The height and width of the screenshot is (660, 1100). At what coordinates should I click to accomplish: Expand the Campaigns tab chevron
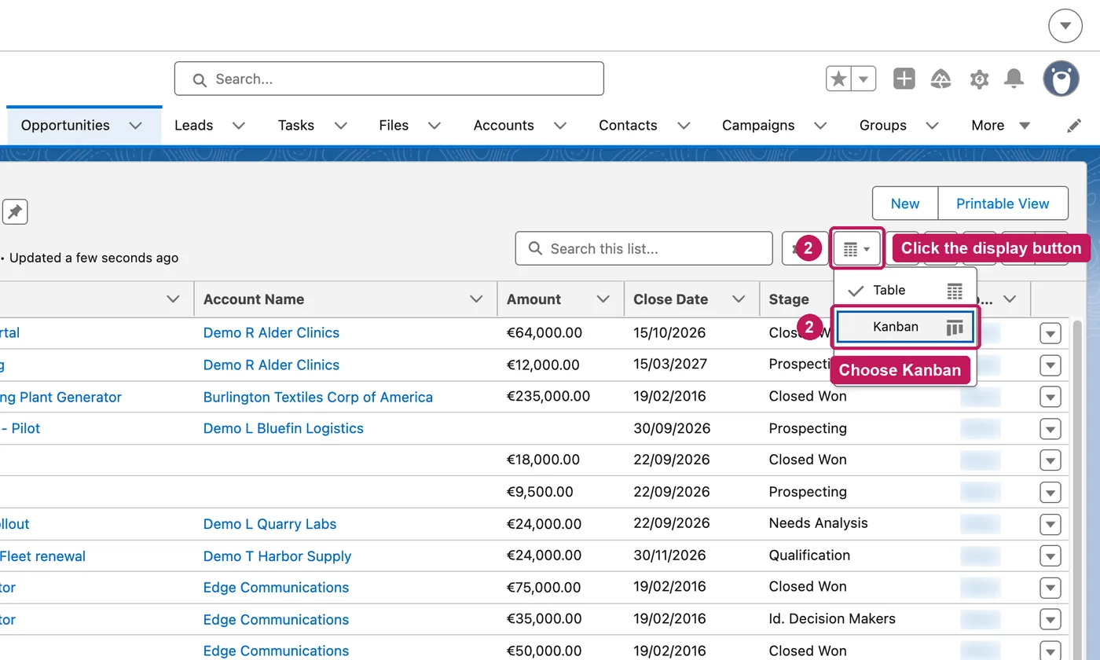(820, 126)
